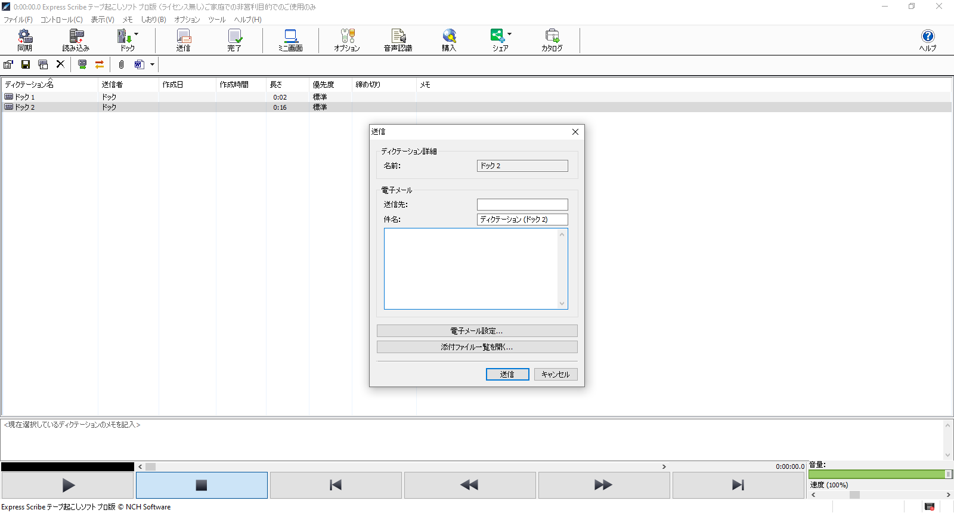Click the 速度 speed slider thumb

pos(854,495)
